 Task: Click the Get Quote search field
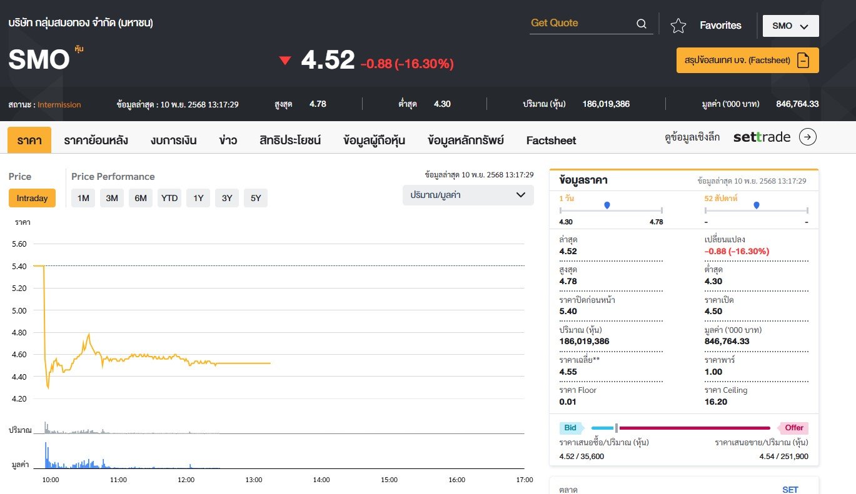[x=580, y=23]
